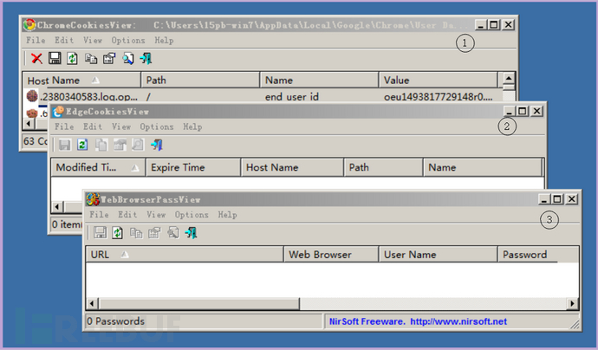
Task: Open Help menu in WebBrowserPassView
Action: click(228, 215)
